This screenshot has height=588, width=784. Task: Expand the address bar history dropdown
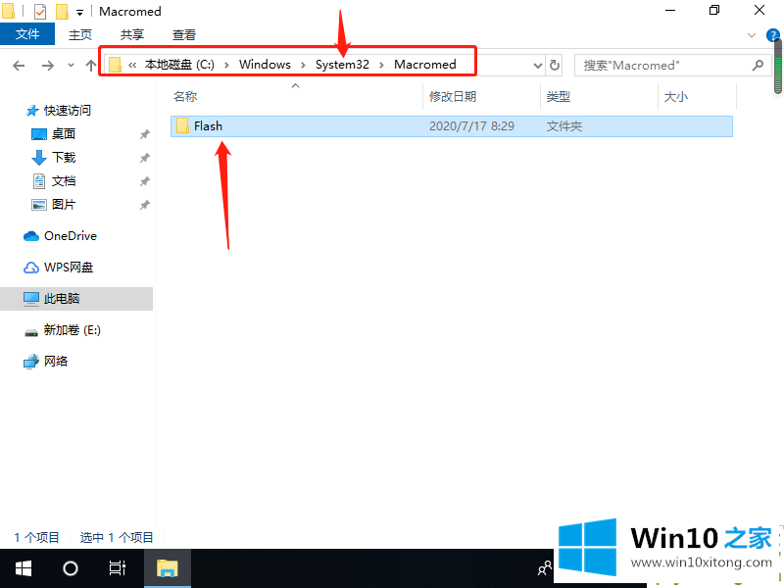[537, 66]
